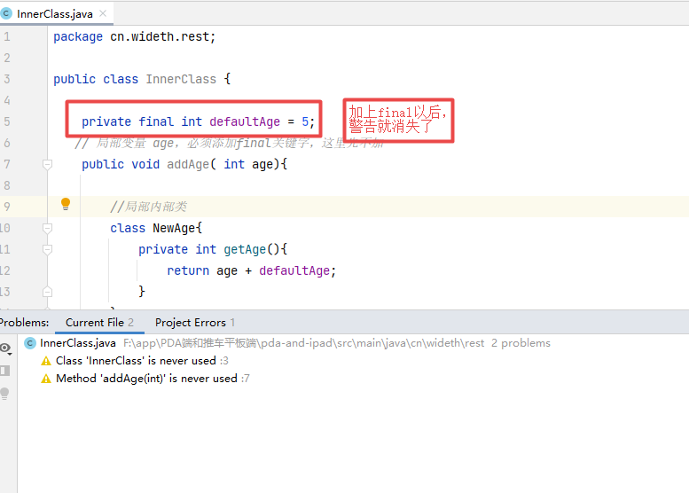Click the class icon beside InnerClass.java in Problems list
This screenshot has width=689, height=493.
30,343
